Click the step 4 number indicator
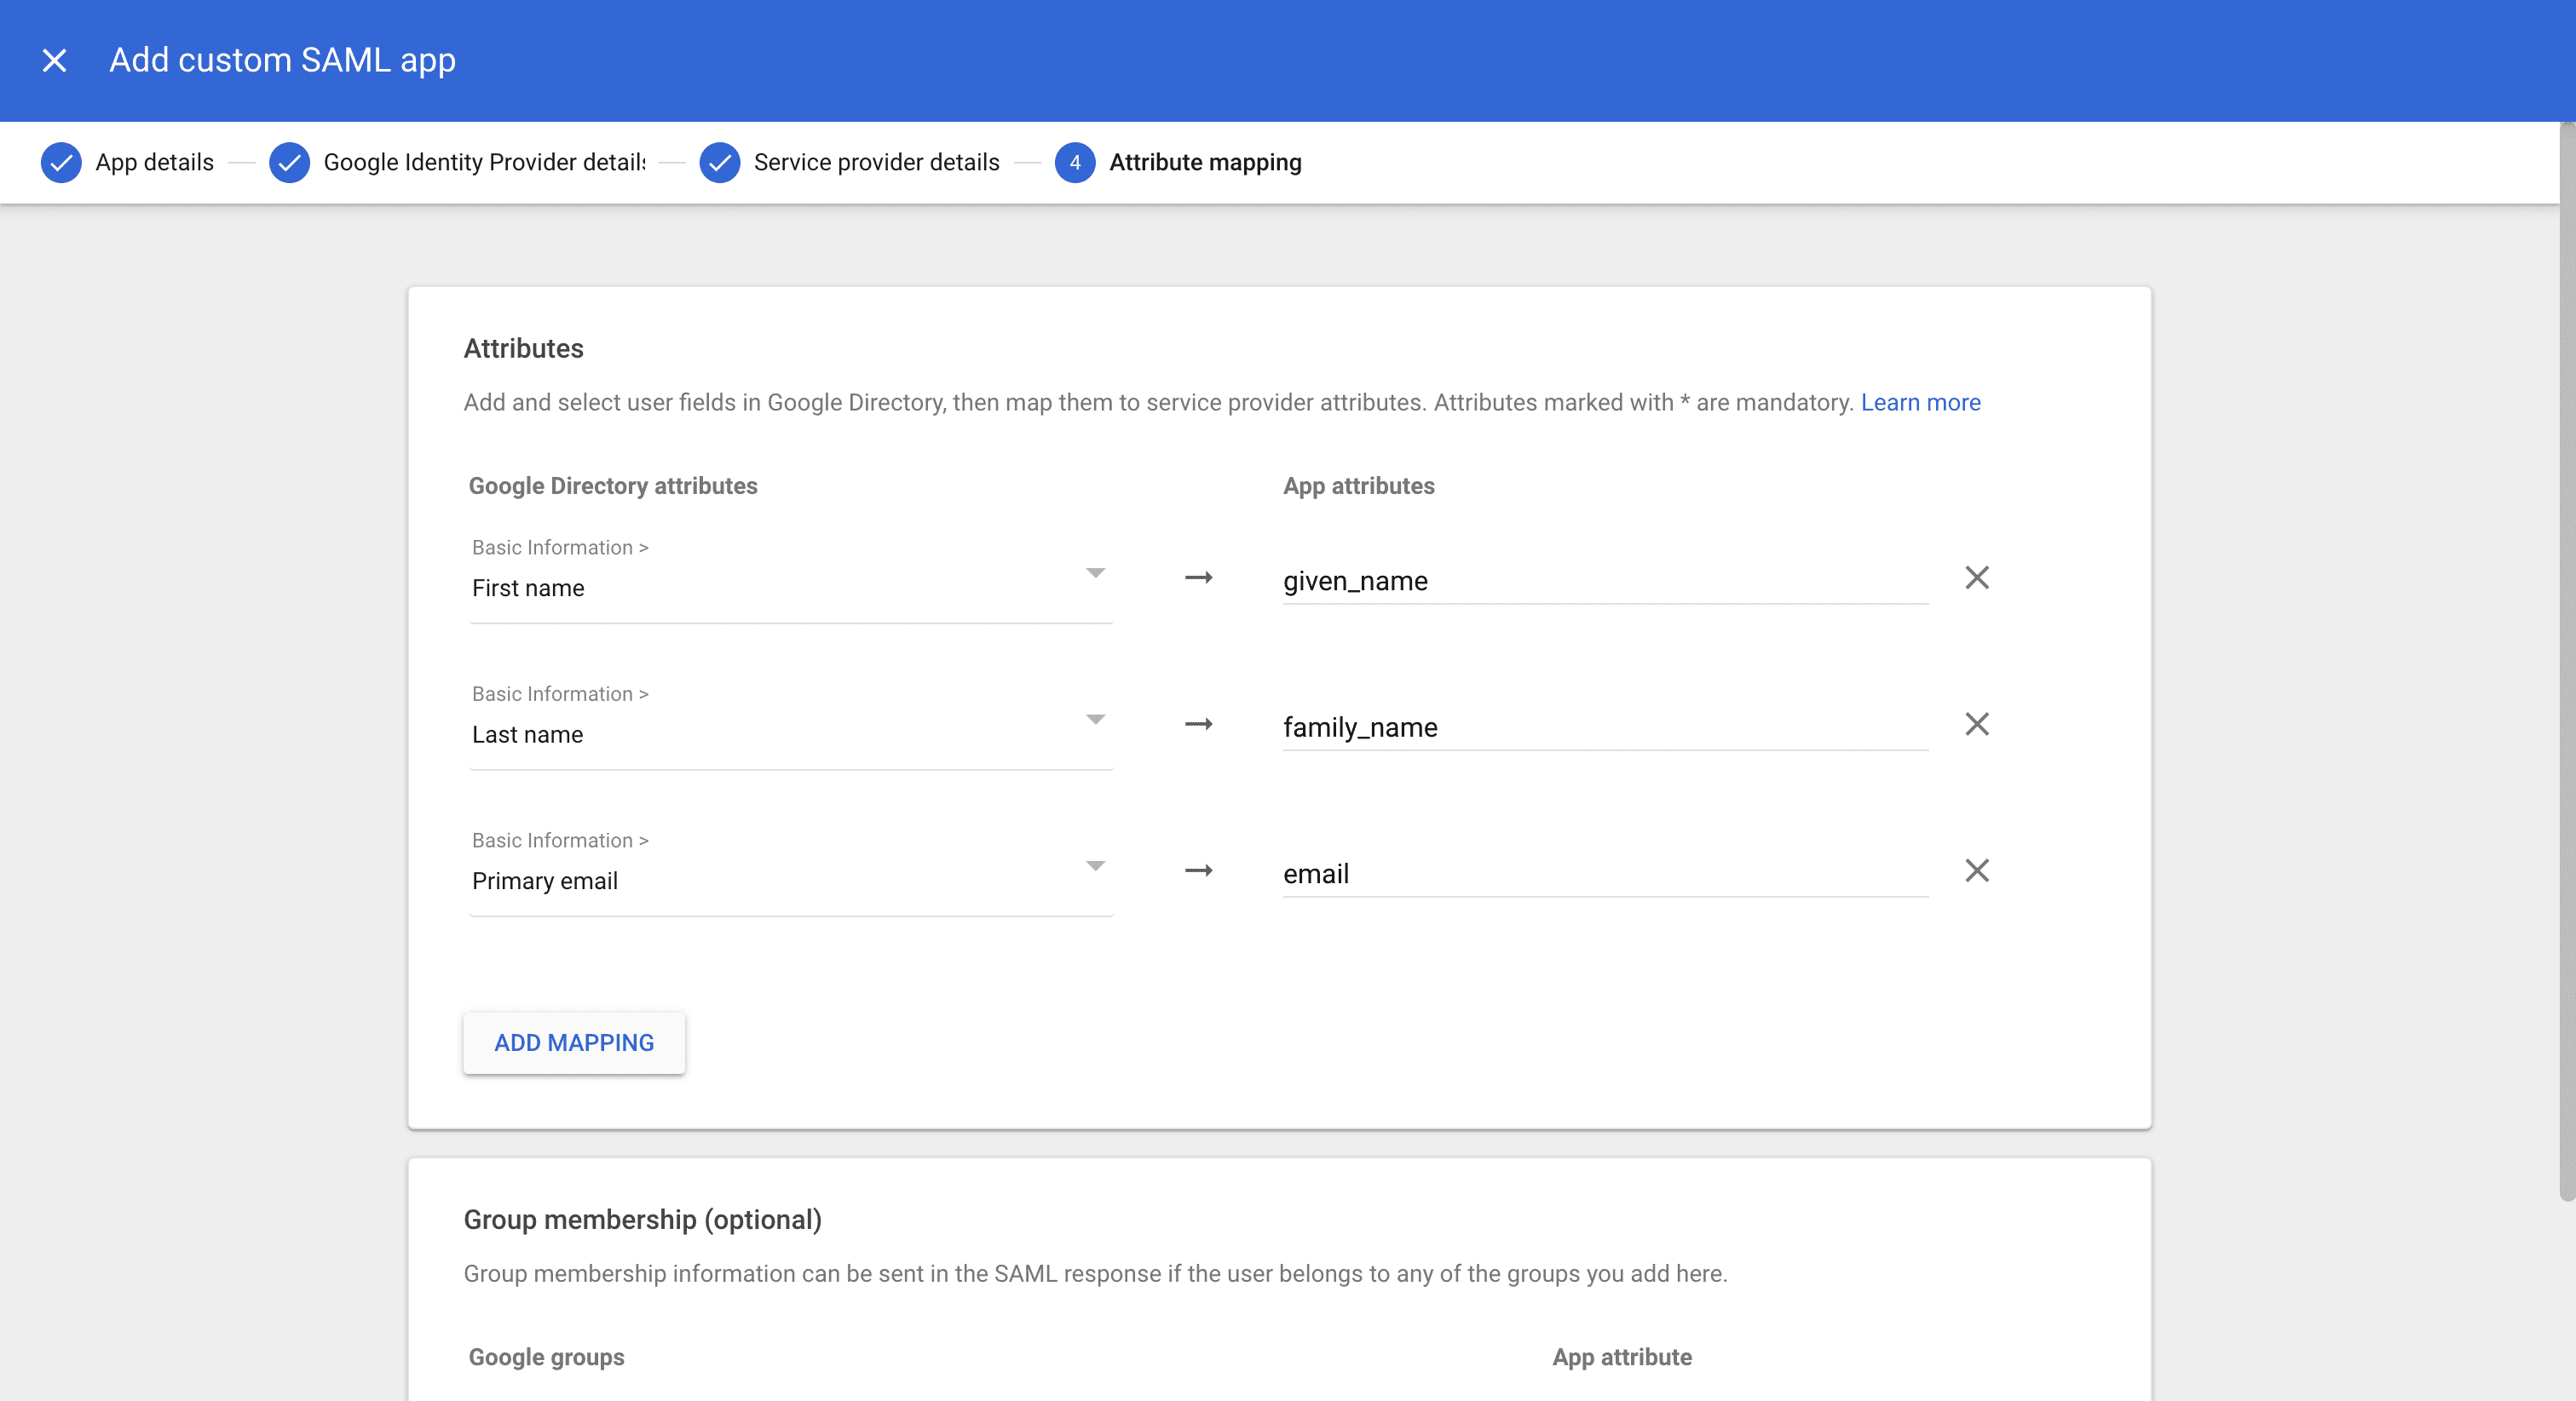Image resolution: width=2576 pixels, height=1401 pixels. tap(1075, 162)
